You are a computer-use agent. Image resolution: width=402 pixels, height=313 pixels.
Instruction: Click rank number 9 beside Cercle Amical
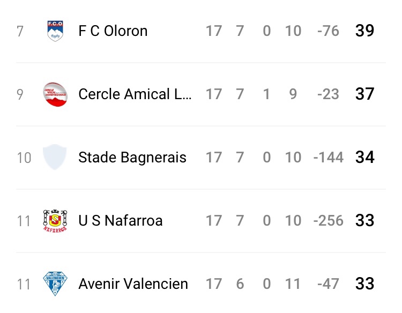(20, 94)
